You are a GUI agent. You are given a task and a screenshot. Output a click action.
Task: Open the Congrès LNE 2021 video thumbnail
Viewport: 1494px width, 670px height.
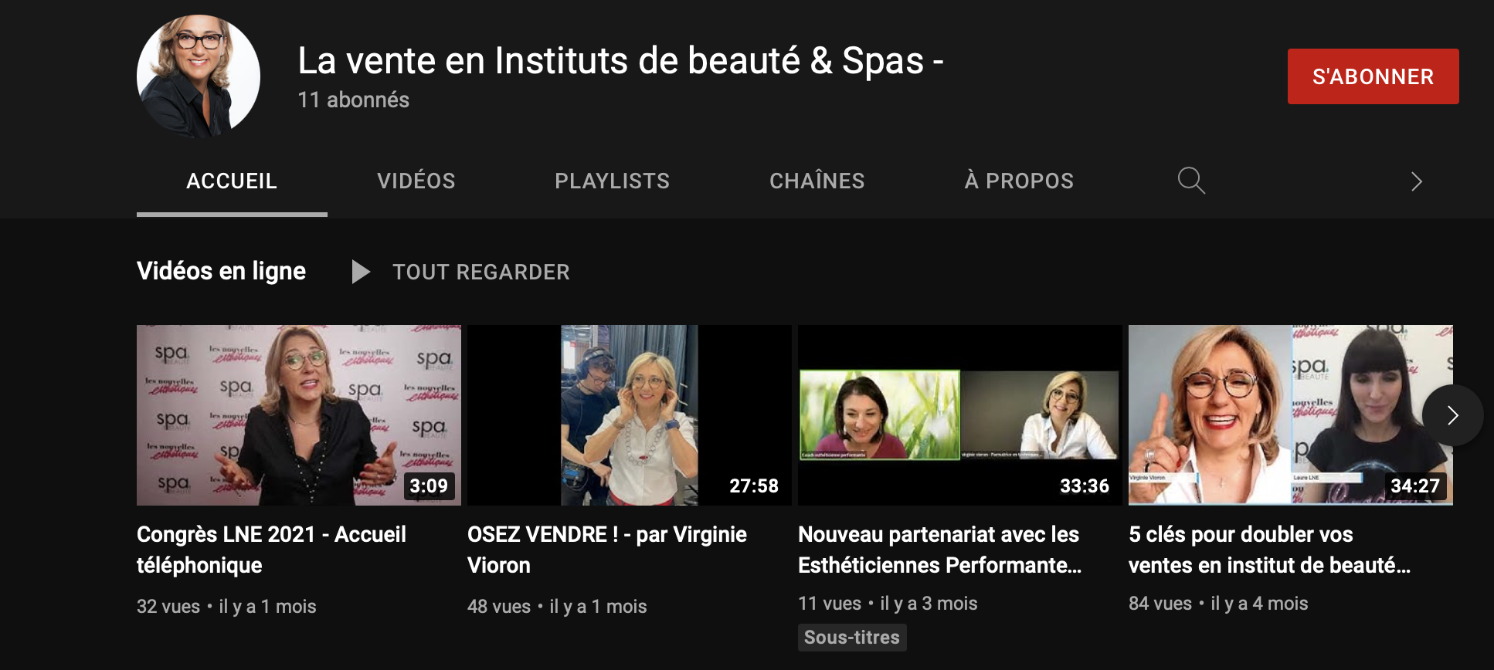(299, 415)
